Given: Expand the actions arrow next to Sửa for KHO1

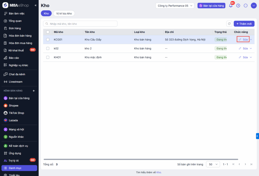Looking at the screenshot, I should click(251, 57).
